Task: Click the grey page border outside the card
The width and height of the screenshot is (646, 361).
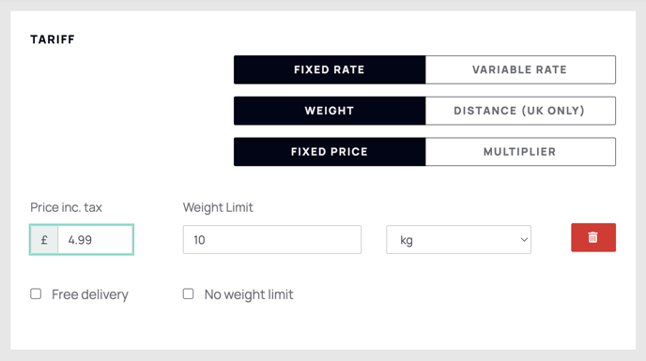Action: 323,5
